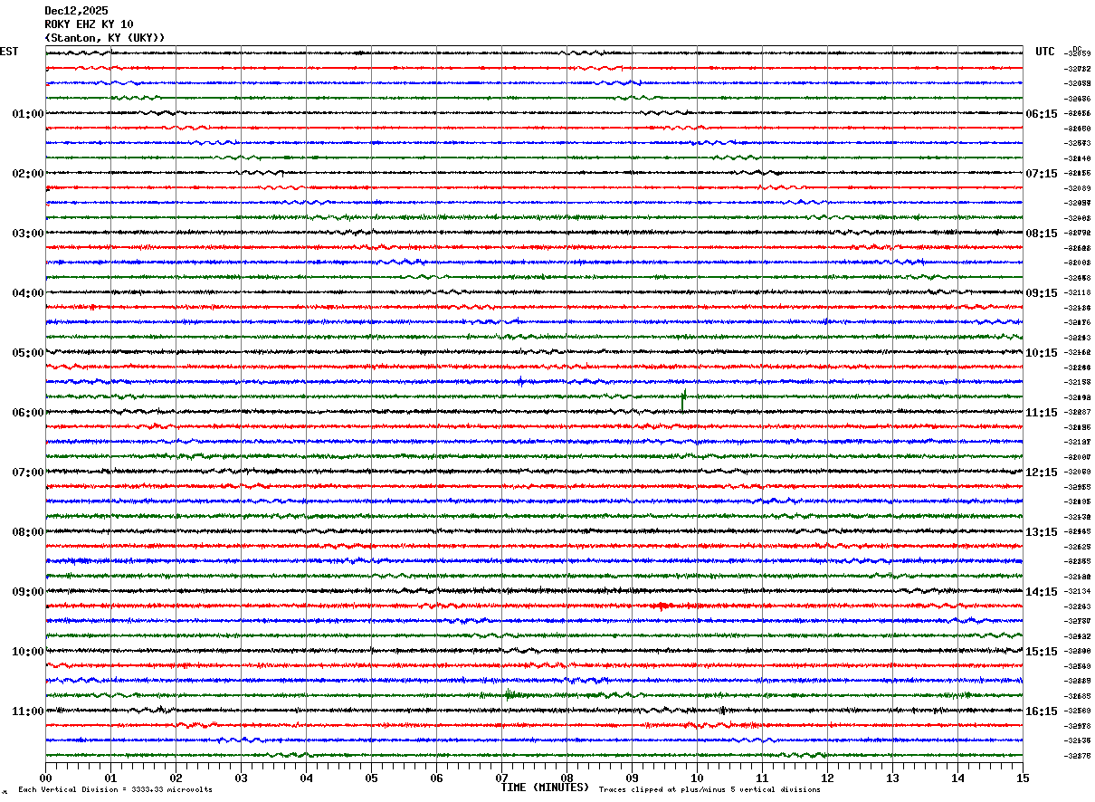Select the station code ROKY EHZ KY 10
Screen dimensions: 1095x802
coord(89,24)
